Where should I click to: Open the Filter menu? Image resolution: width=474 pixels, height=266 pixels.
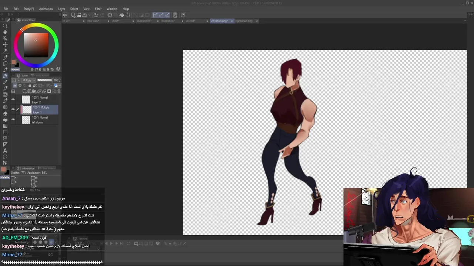click(x=98, y=9)
